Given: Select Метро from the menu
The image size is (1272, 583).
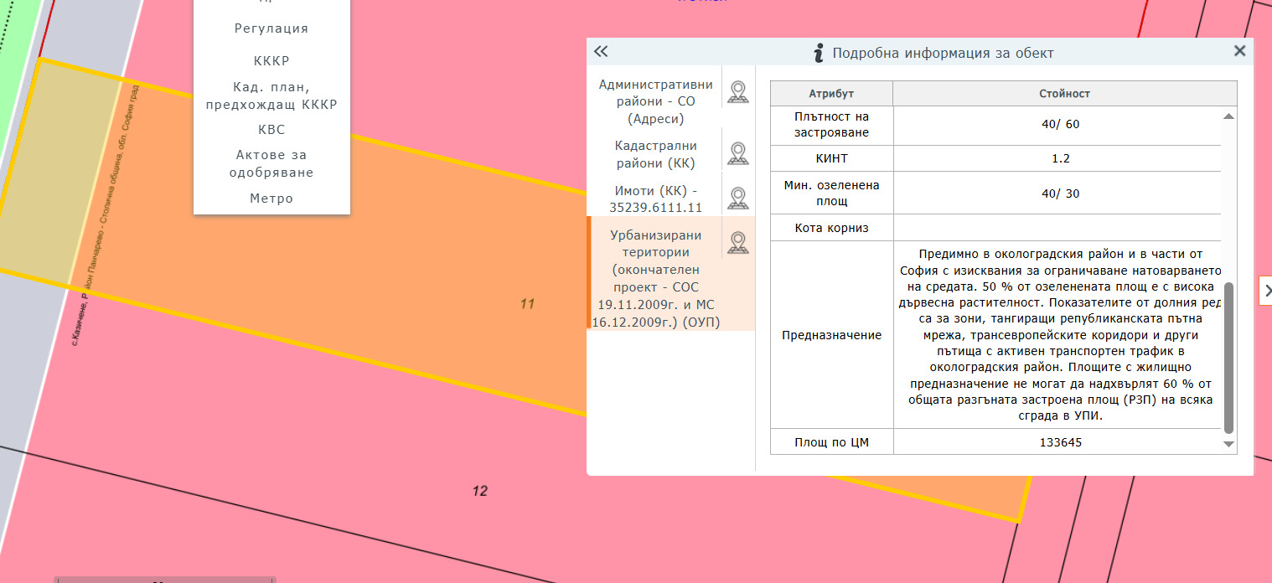Looking at the screenshot, I should 271,199.
